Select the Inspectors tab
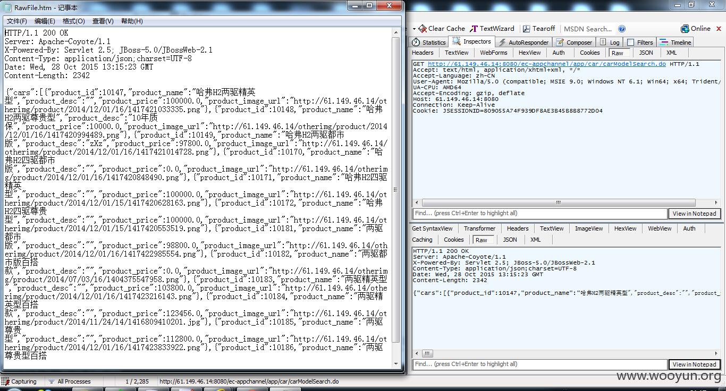 [x=472, y=41]
